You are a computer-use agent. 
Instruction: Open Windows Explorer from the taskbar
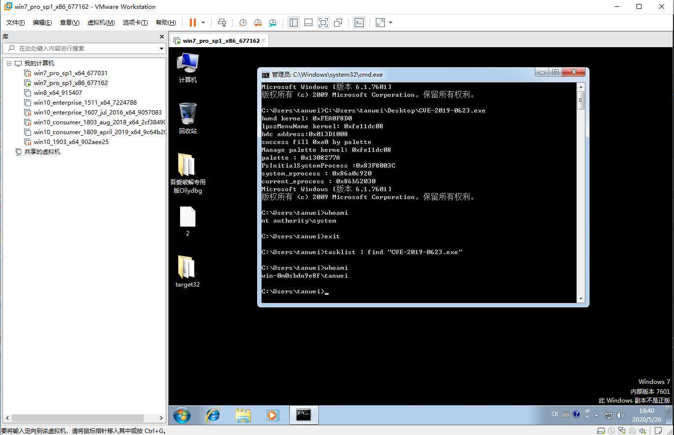243,415
